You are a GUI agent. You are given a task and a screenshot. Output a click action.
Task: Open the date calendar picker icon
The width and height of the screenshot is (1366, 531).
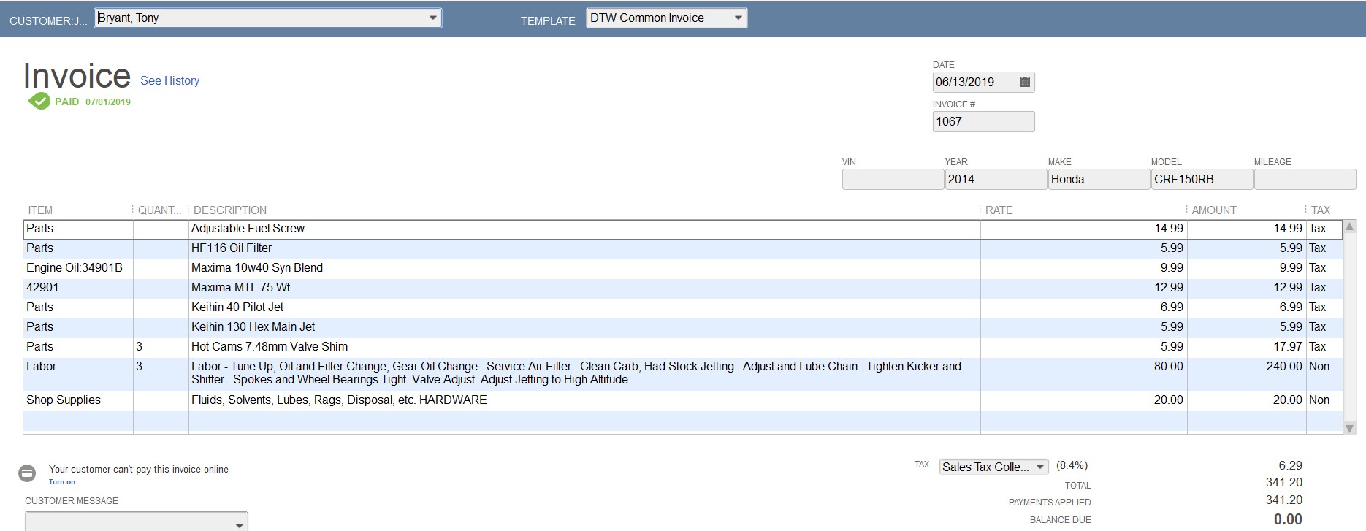1024,82
